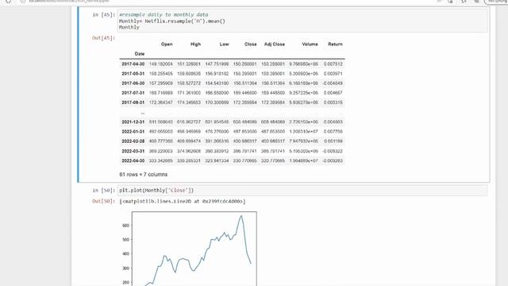This screenshot has width=508, height=286.
Task: Select the 2017-08-31 row label
Action: pos(133,102)
